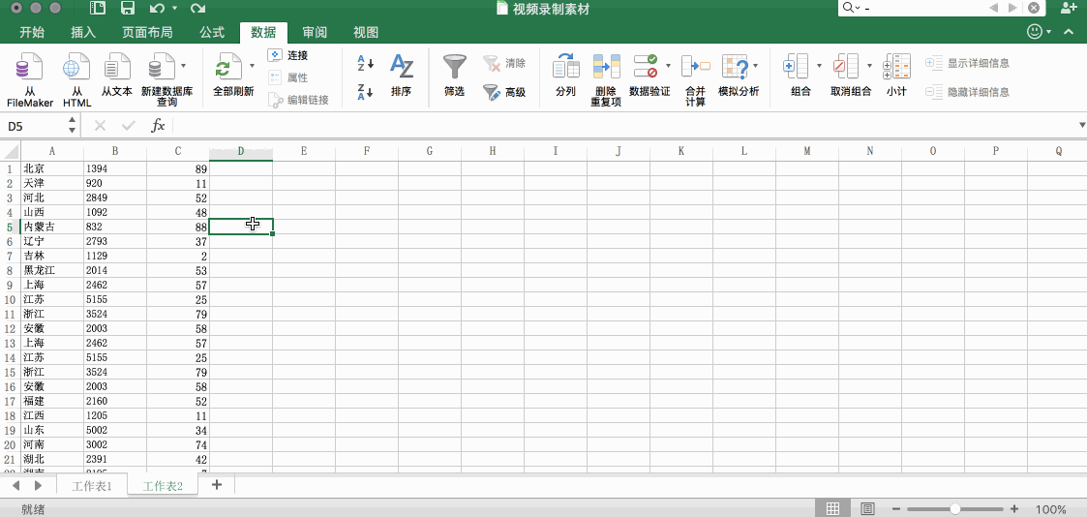
Task: Click the share person icon
Action: tap(1069, 8)
